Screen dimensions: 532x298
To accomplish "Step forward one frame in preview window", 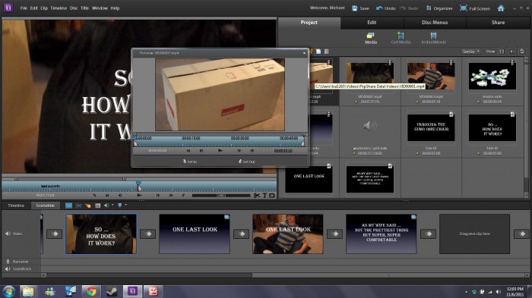I will coord(239,151).
